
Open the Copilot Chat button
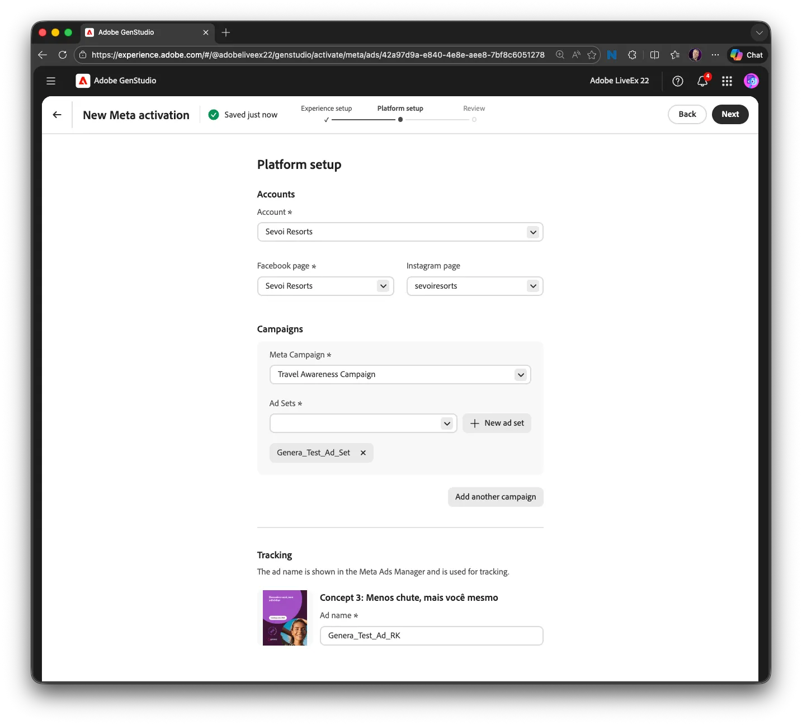[747, 55]
